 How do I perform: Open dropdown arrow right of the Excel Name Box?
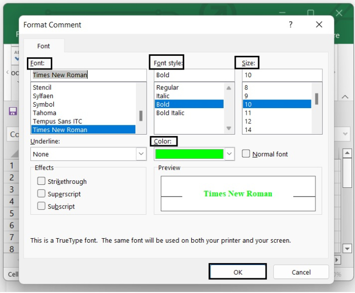tap(345, 134)
